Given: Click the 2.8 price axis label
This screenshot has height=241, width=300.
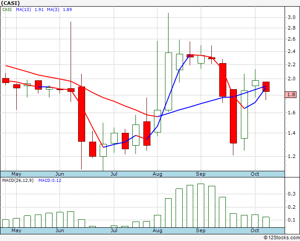Looking at the screenshot, I should click(x=292, y=28).
